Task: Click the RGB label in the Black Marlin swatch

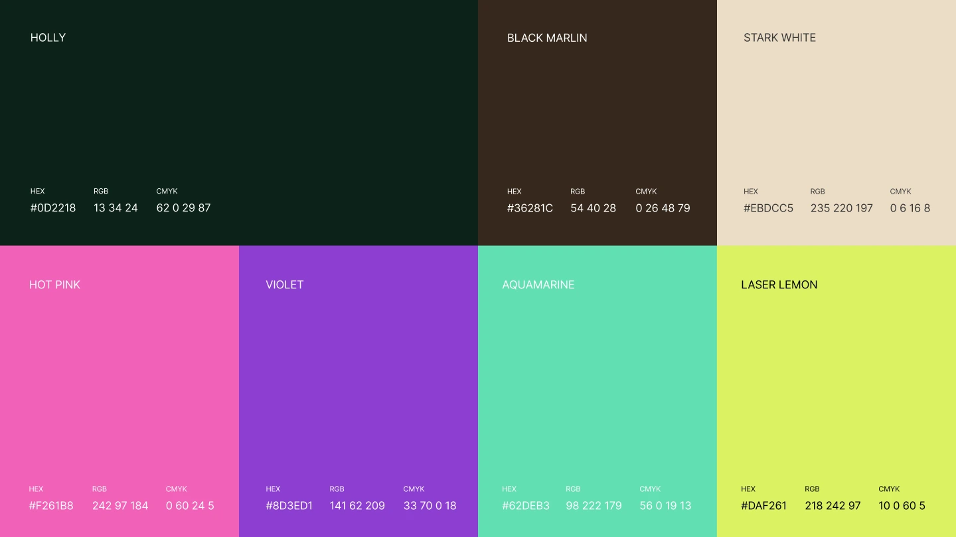Action: pos(578,192)
